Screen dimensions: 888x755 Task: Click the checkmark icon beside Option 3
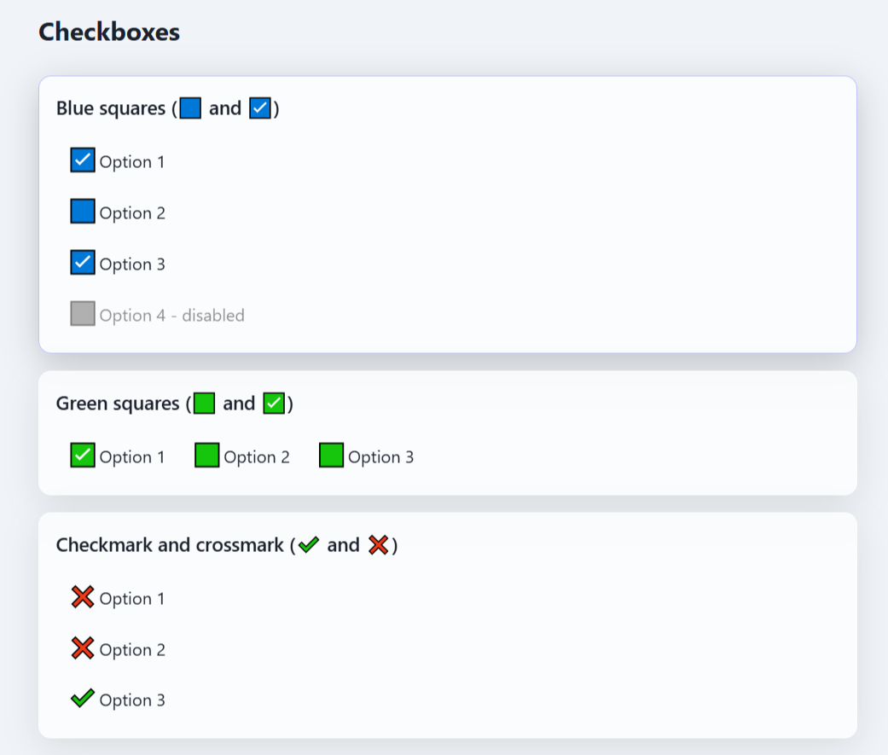[82, 699]
